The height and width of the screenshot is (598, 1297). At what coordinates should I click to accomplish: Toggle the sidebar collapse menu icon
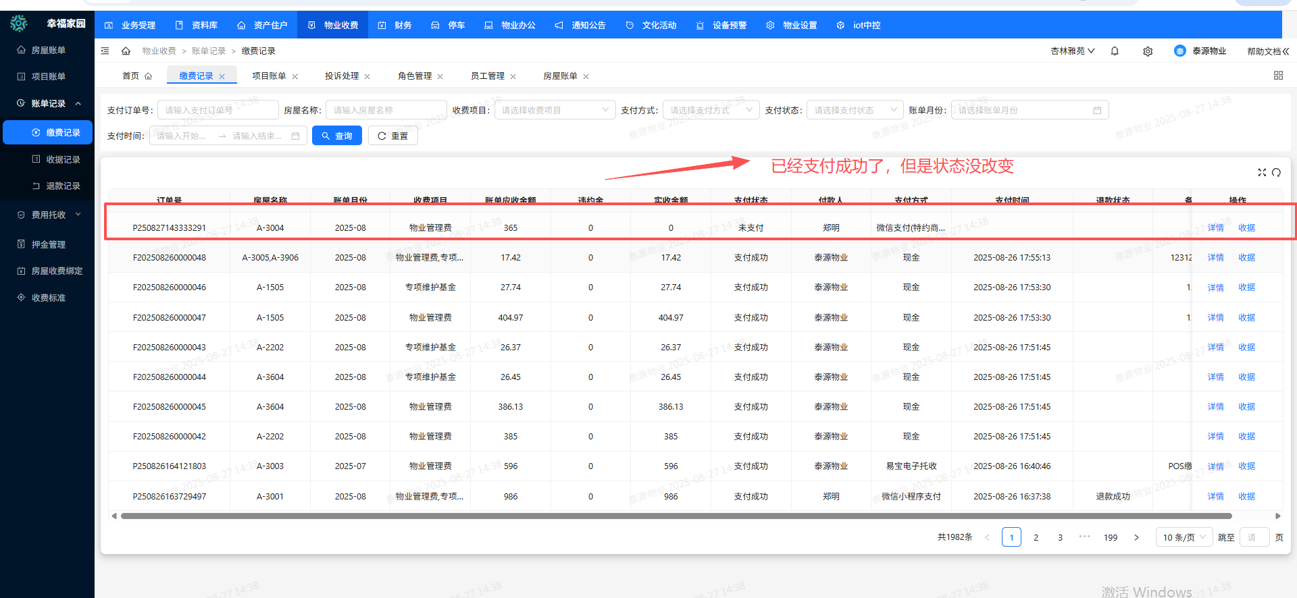tap(105, 51)
